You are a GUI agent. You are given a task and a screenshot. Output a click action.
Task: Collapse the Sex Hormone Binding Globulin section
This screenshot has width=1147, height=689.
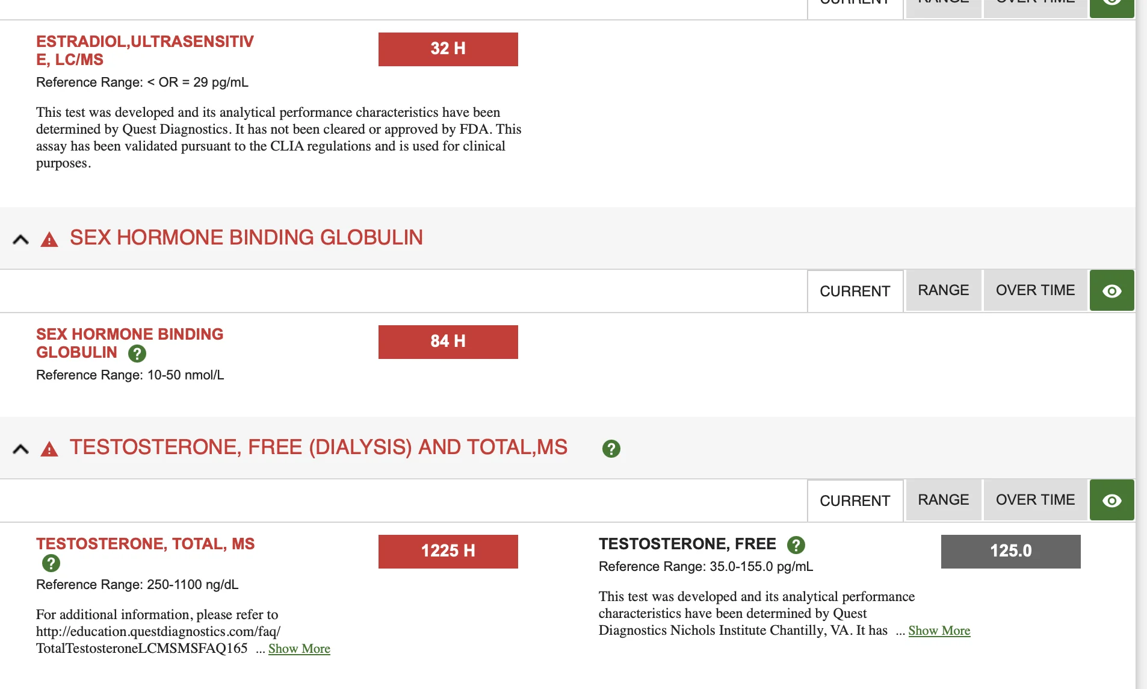[20, 240]
